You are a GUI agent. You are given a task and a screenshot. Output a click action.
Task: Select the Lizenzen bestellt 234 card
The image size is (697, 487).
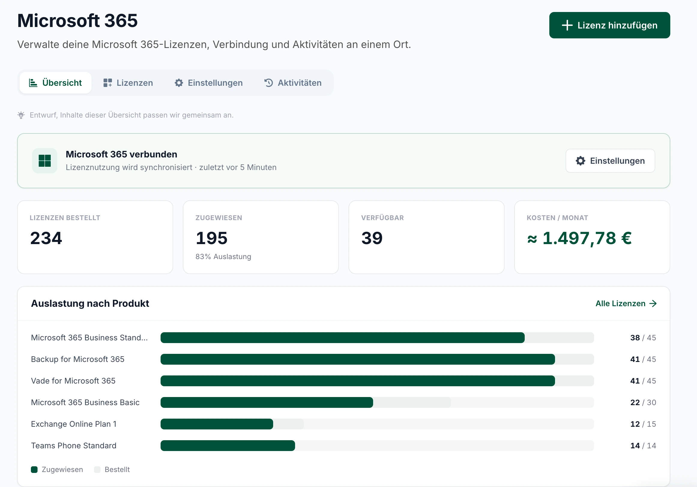click(x=95, y=237)
